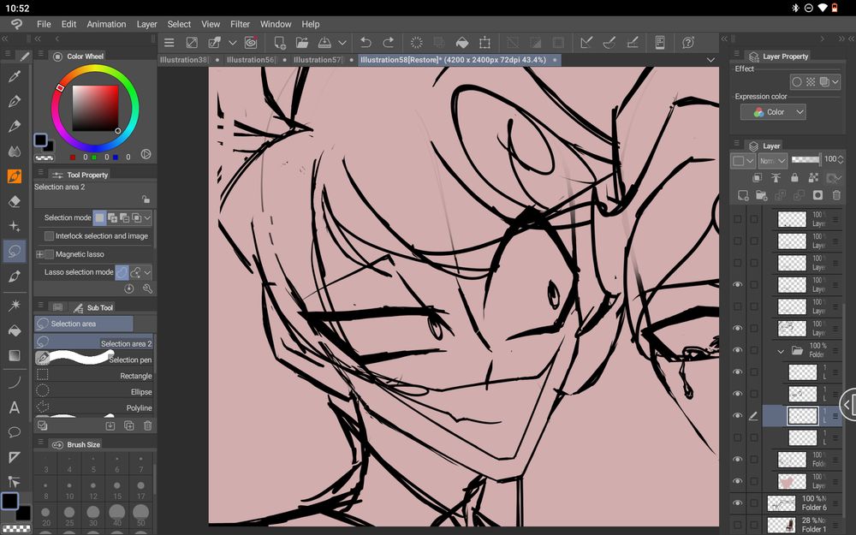The height and width of the screenshot is (535, 856).
Task: Switch to the Illustration38 tab
Action: coord(183,60)
